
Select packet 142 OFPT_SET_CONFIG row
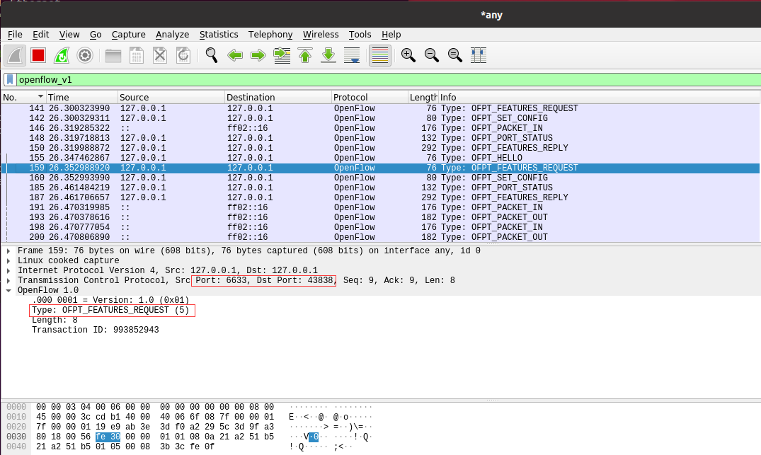pos(381,118)
